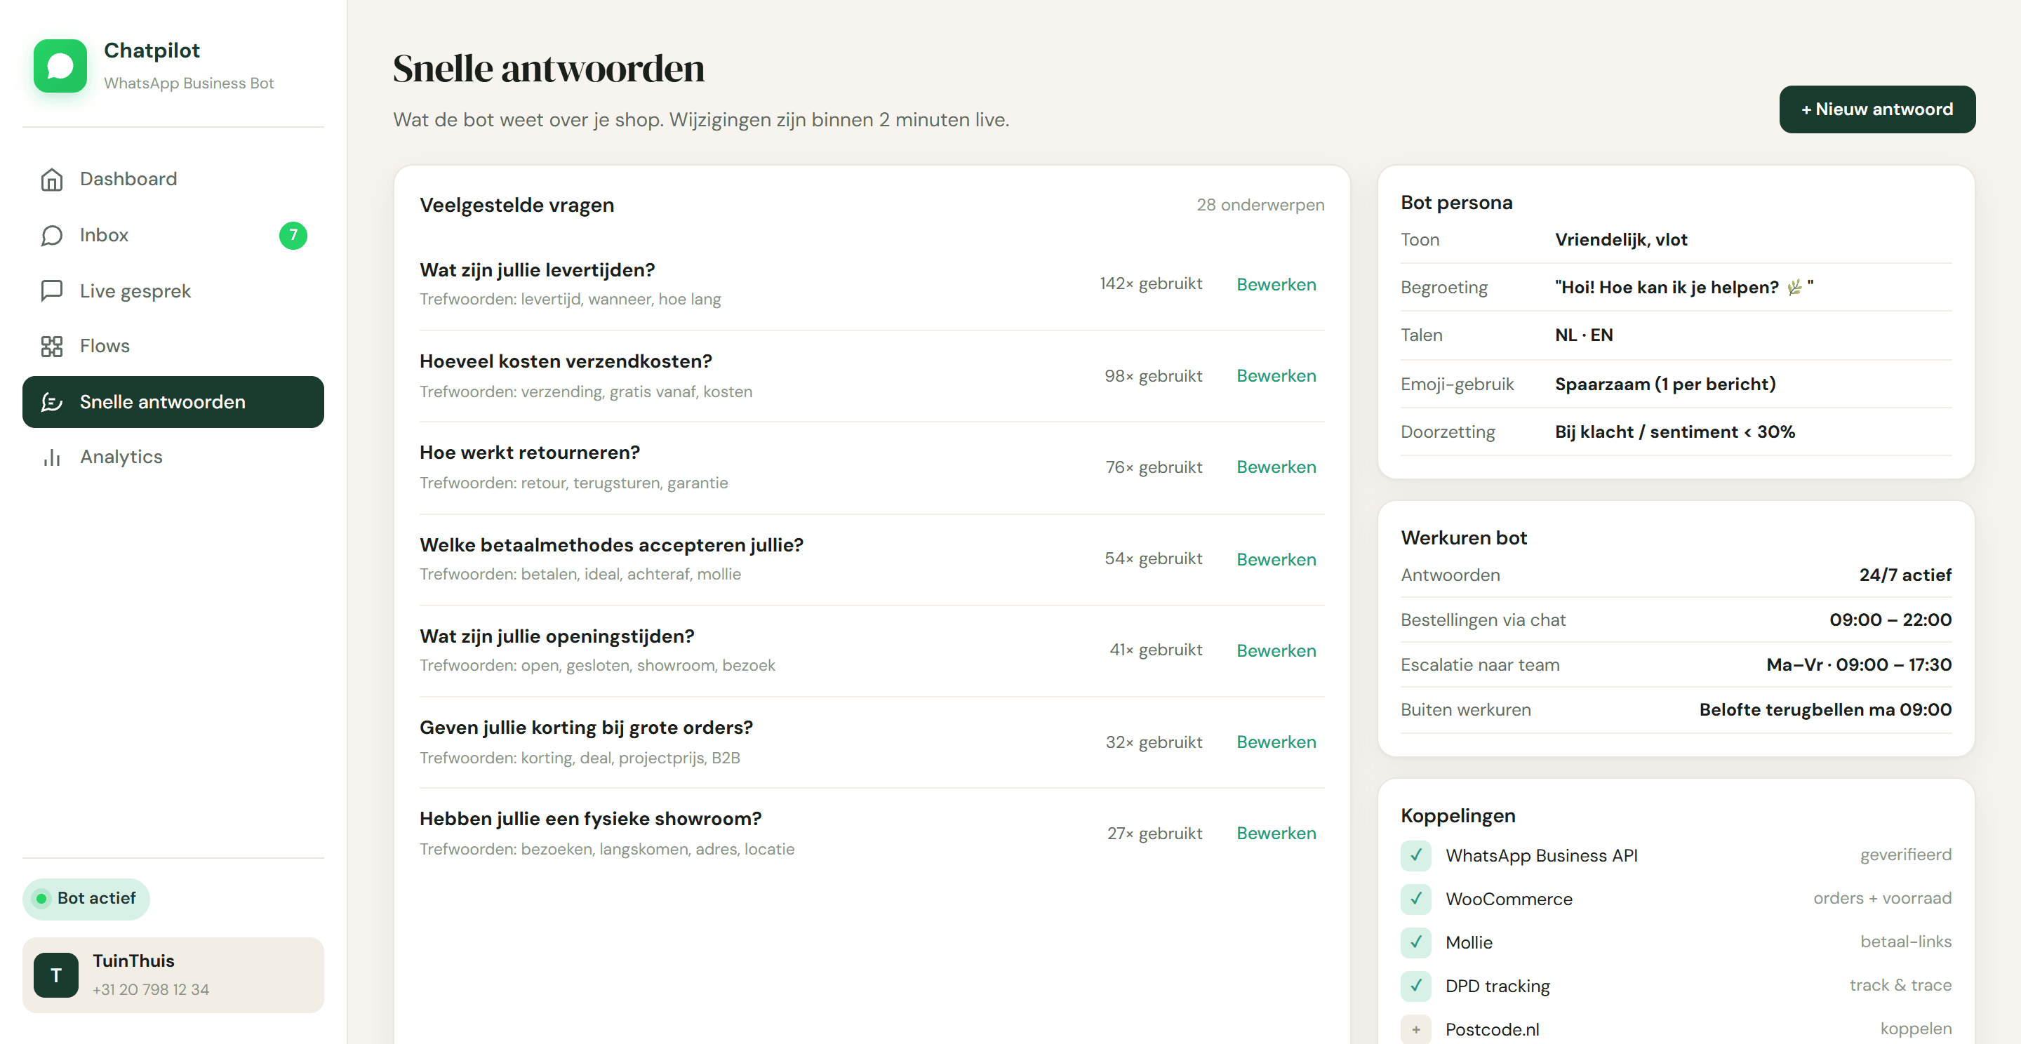Open the TuinThuis account card
The width and height of the screenshot is (2021, 1044).
(x=173, y=975)
